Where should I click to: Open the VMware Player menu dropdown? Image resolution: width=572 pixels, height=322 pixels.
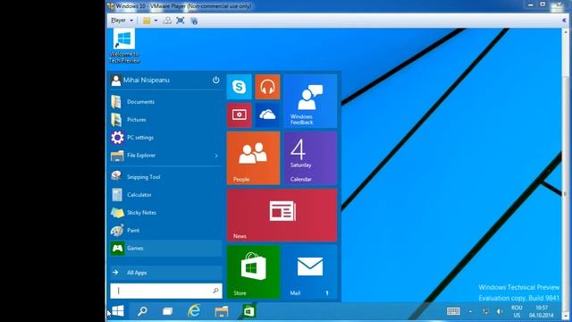tap(122, 21)
